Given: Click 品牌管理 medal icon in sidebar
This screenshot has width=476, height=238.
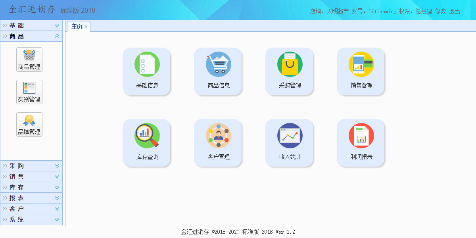Looking at the screenshot, I should (29, 121).
